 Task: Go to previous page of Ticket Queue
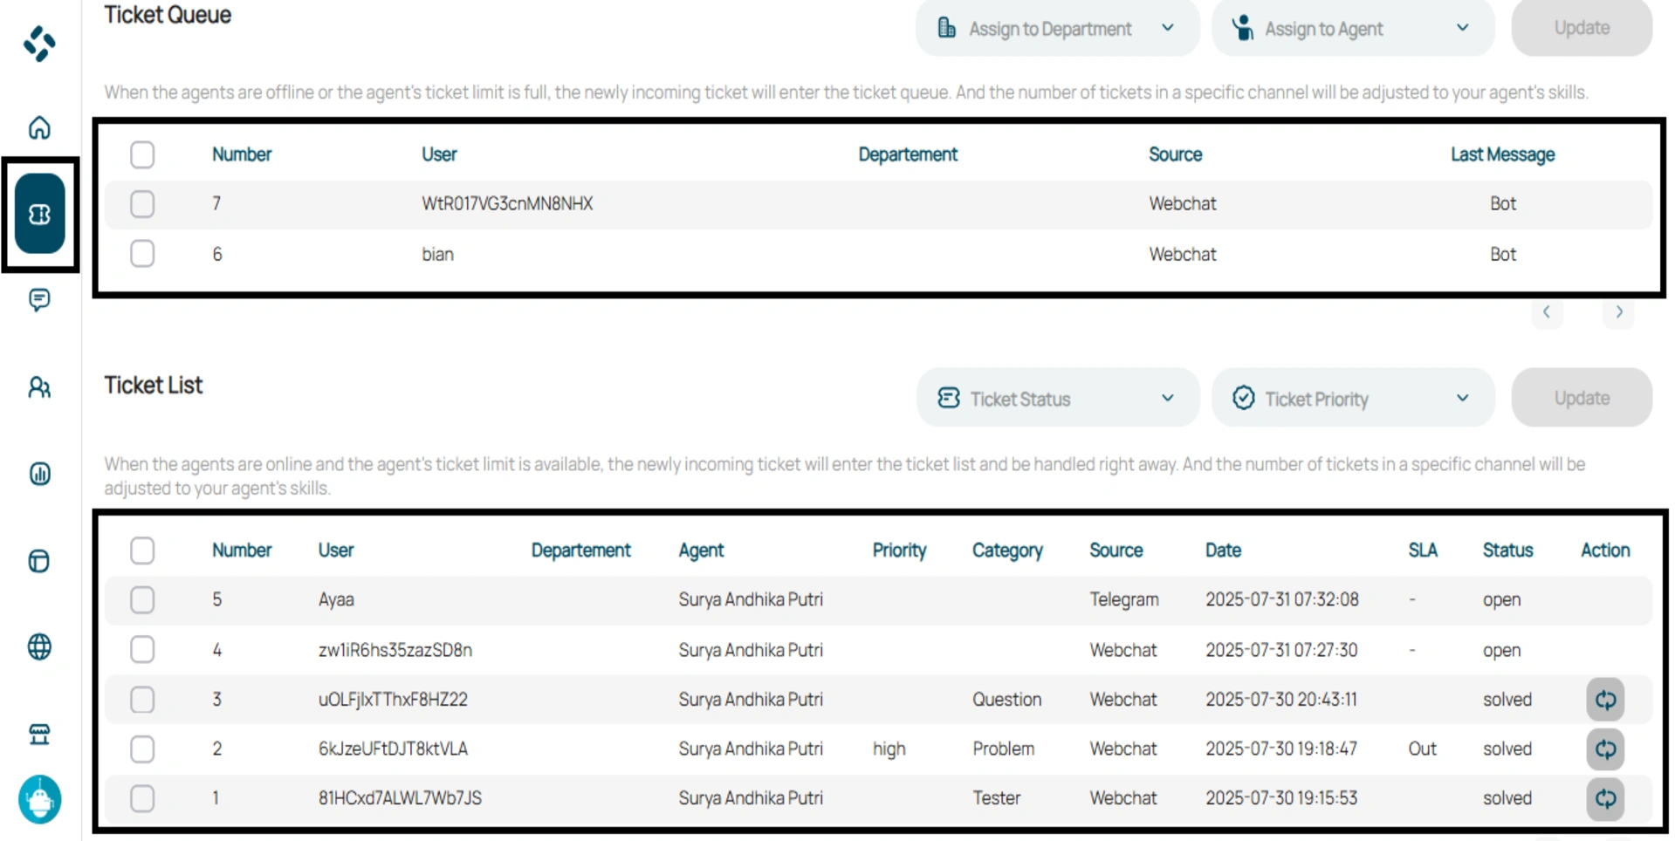click(1546, 312)
